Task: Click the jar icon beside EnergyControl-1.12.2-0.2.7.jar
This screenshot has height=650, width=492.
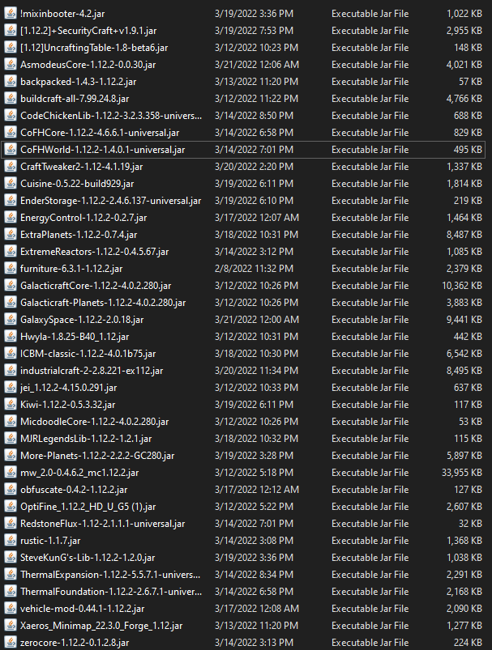Action: (11, 217)
